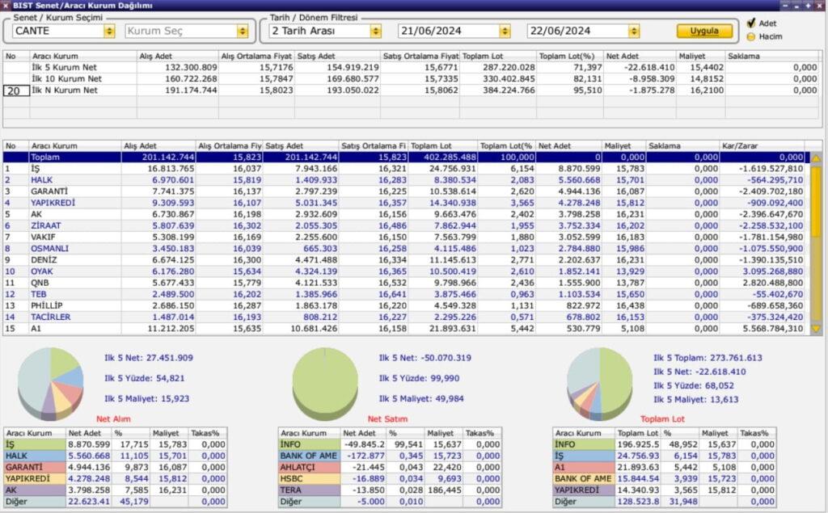Select the HALK row in the broker table

pos(406,180)
